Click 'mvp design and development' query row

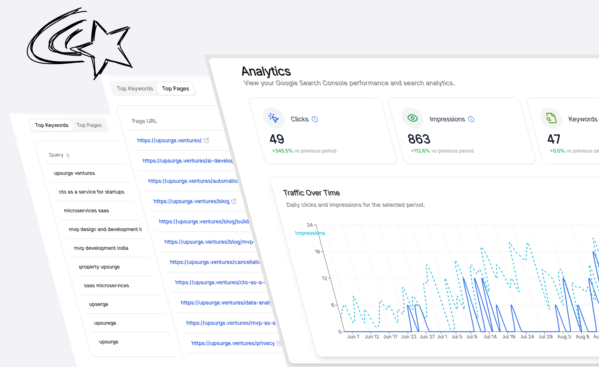click(105, 229)
